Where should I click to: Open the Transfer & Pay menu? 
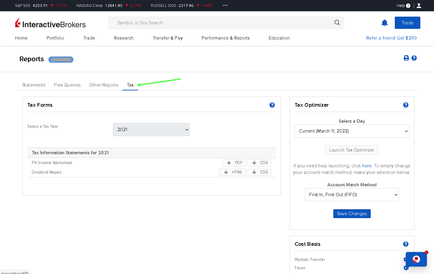(x=168, y=38)
